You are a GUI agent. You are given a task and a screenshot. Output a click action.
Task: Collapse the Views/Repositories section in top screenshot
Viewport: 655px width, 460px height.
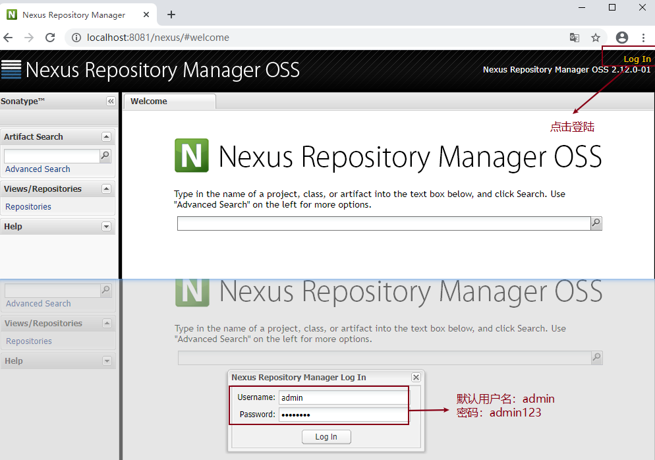pyautogui.click(x=107, y=189)
